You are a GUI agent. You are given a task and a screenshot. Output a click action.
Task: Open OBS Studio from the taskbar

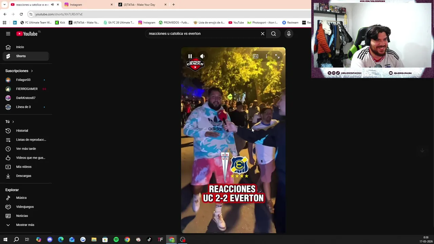pyautogui.click(x=183, y=240)
